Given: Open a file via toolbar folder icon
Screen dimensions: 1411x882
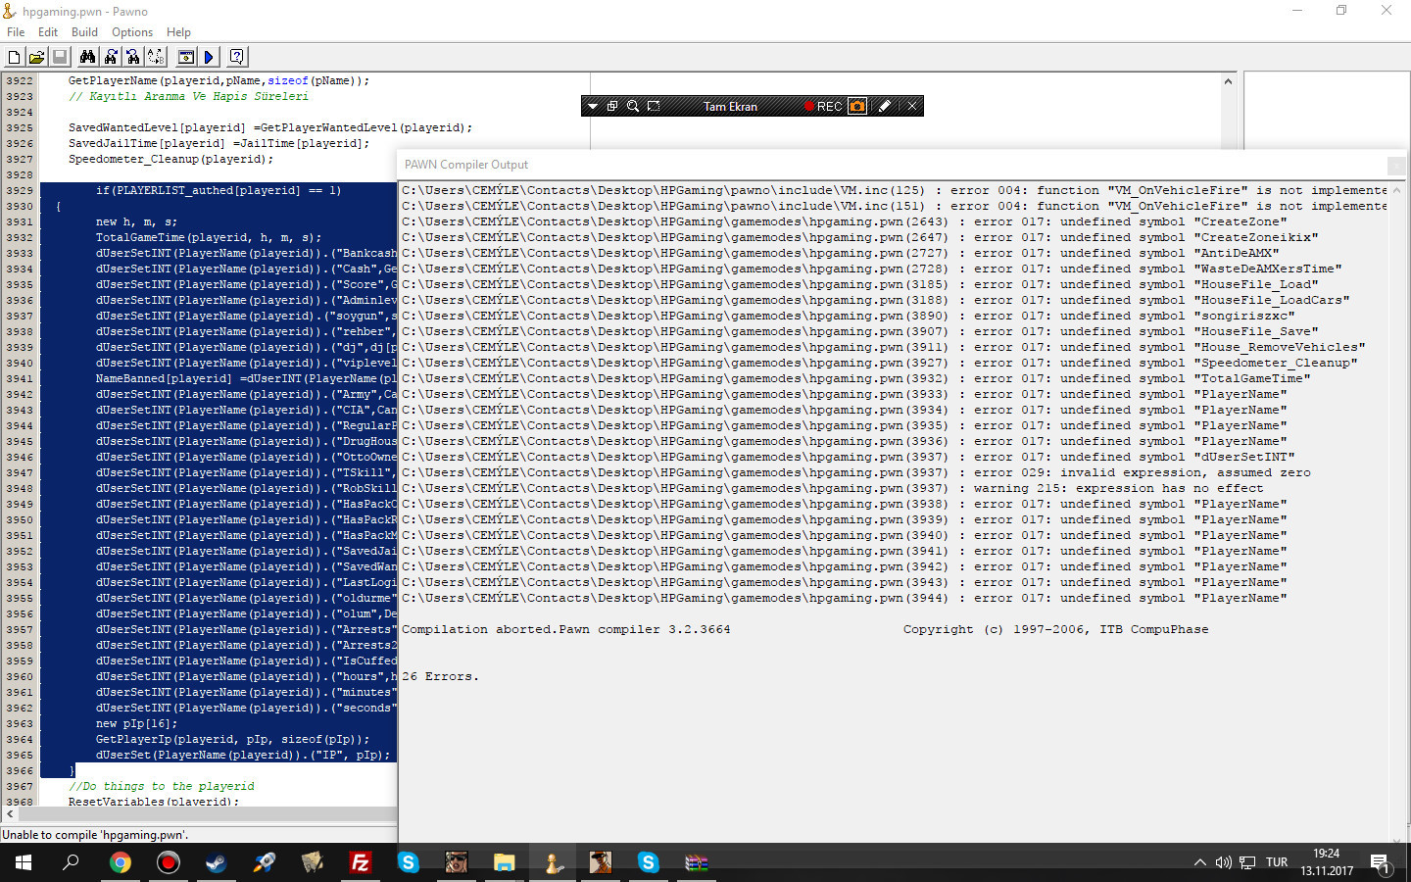Looking at the screenshot, I should 36,57.
